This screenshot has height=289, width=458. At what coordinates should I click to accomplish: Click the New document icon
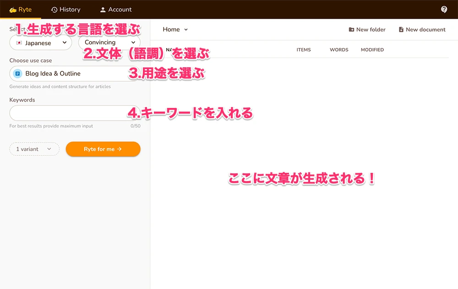pos(401,29)
